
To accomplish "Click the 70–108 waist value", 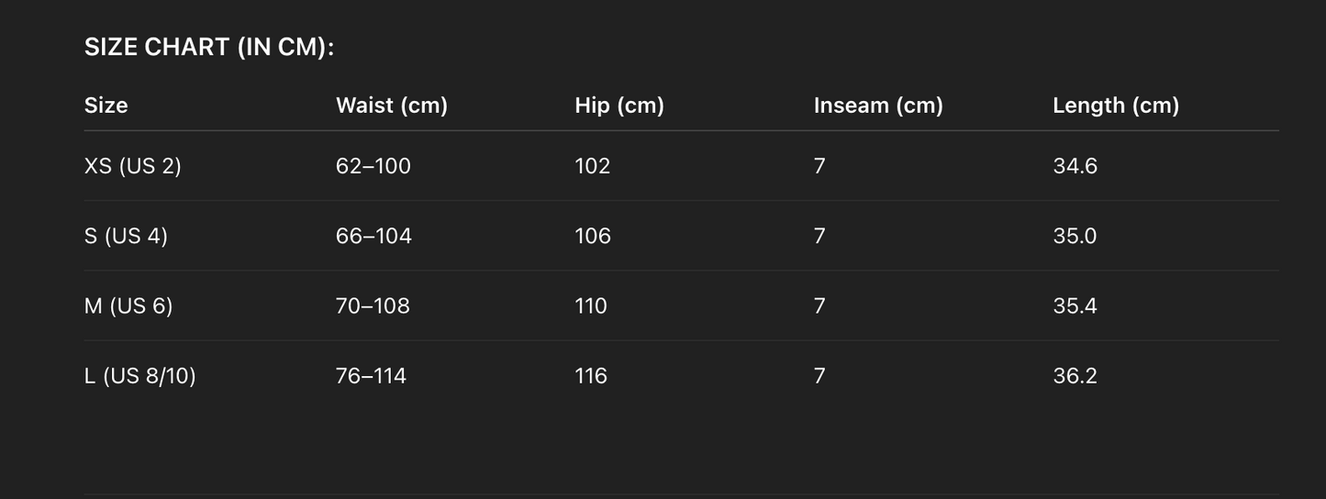I will point(373,305).
